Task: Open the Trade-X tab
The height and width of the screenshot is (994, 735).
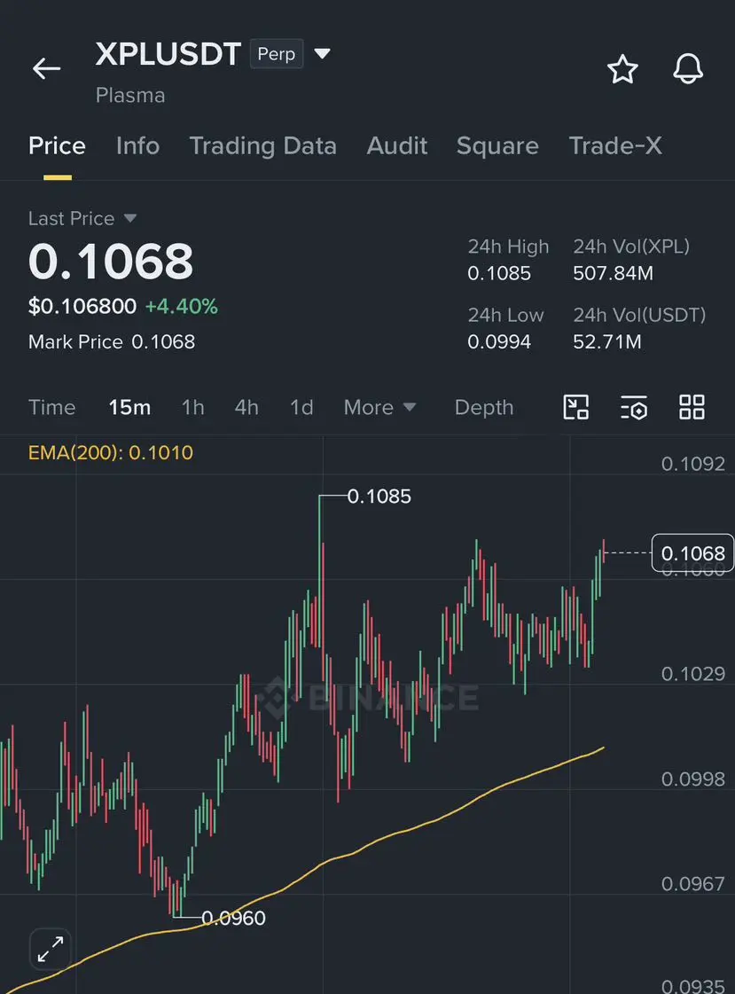Action: 615,145
